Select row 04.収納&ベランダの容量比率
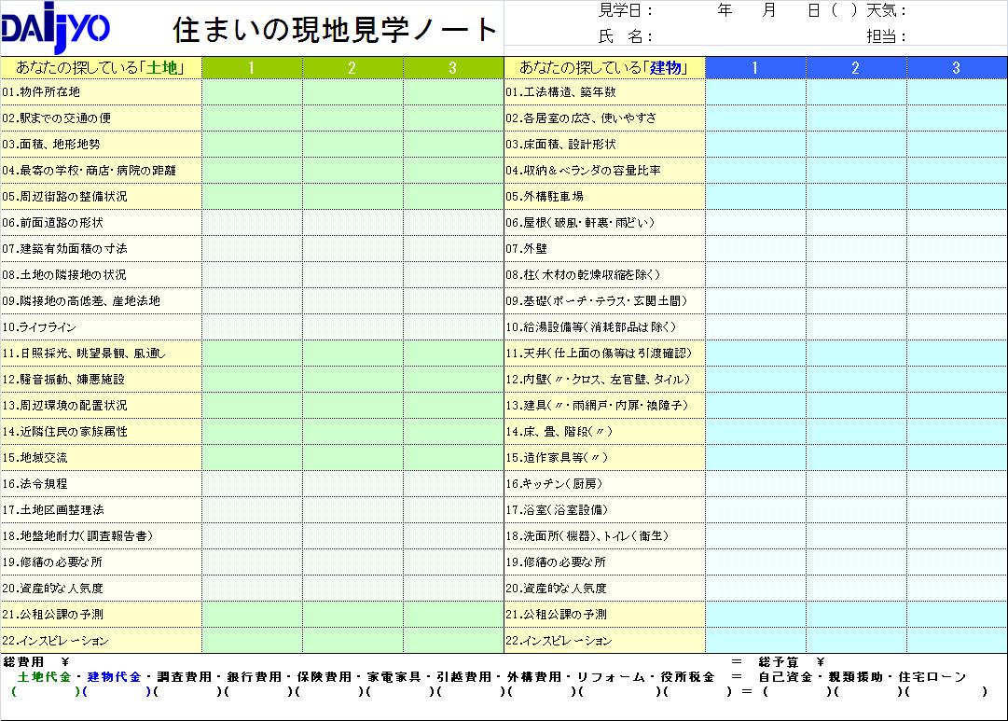Image resolution: width=1008 pixels, height=721 pixels. (604, 171)
